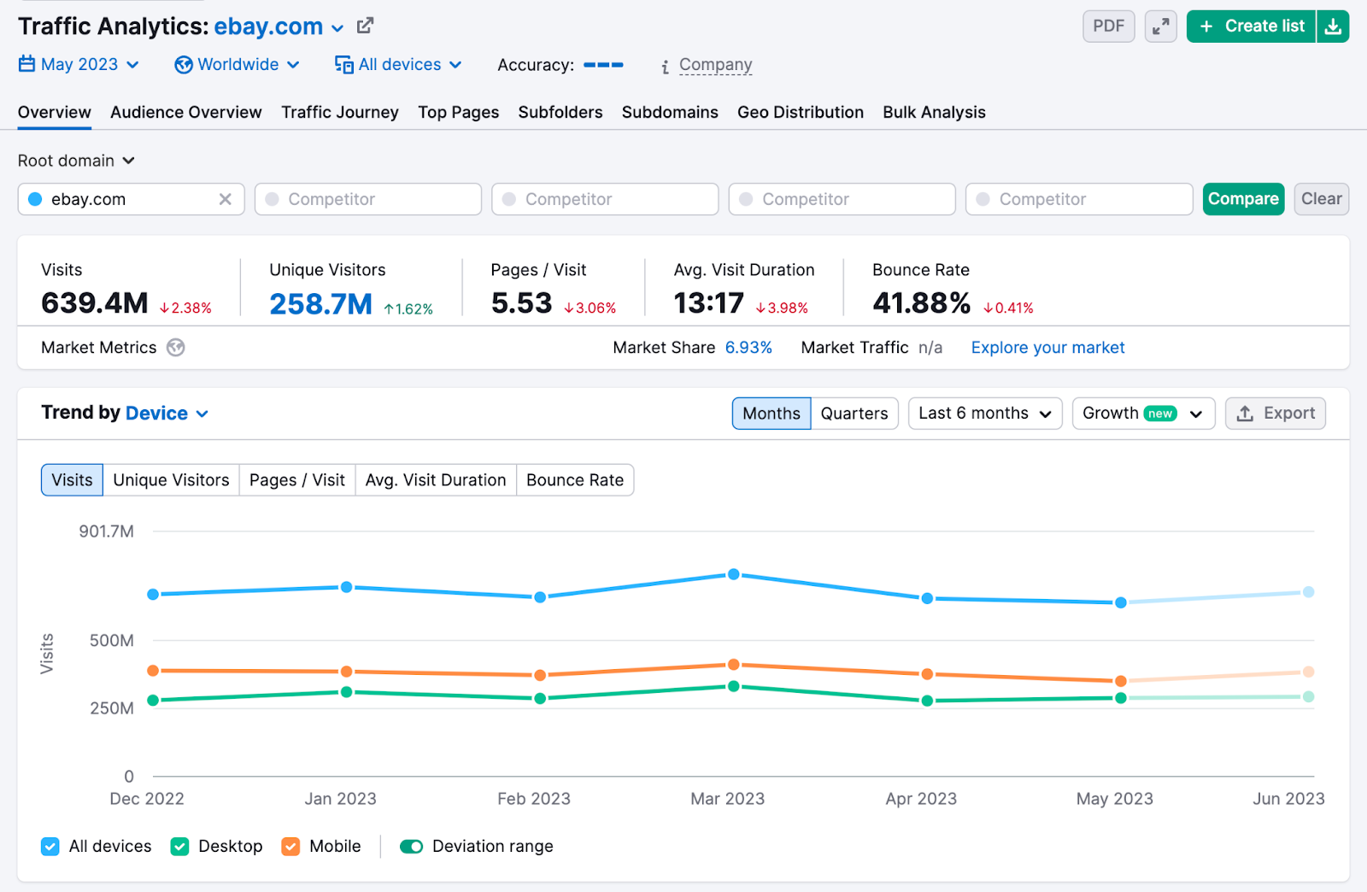Click the Market Metrics globe icon
1367x892 pixels.
(176, 348)
